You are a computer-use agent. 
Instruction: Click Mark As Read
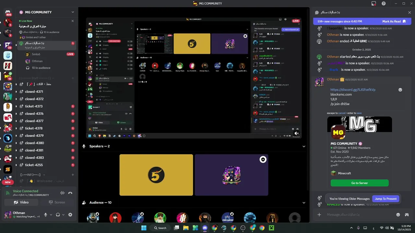click(394, 21)
